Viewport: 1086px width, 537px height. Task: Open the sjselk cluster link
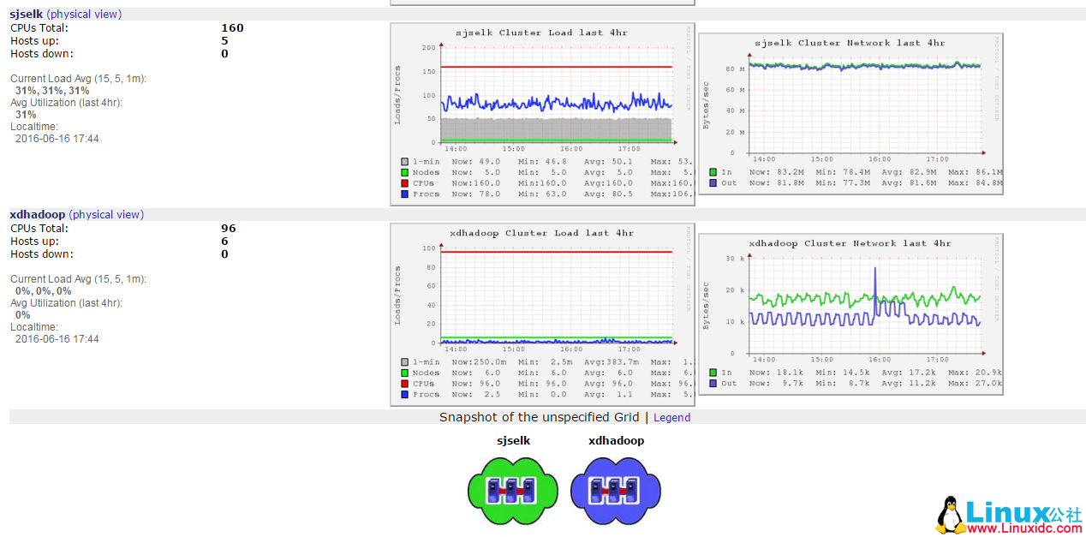click(26, 15)
